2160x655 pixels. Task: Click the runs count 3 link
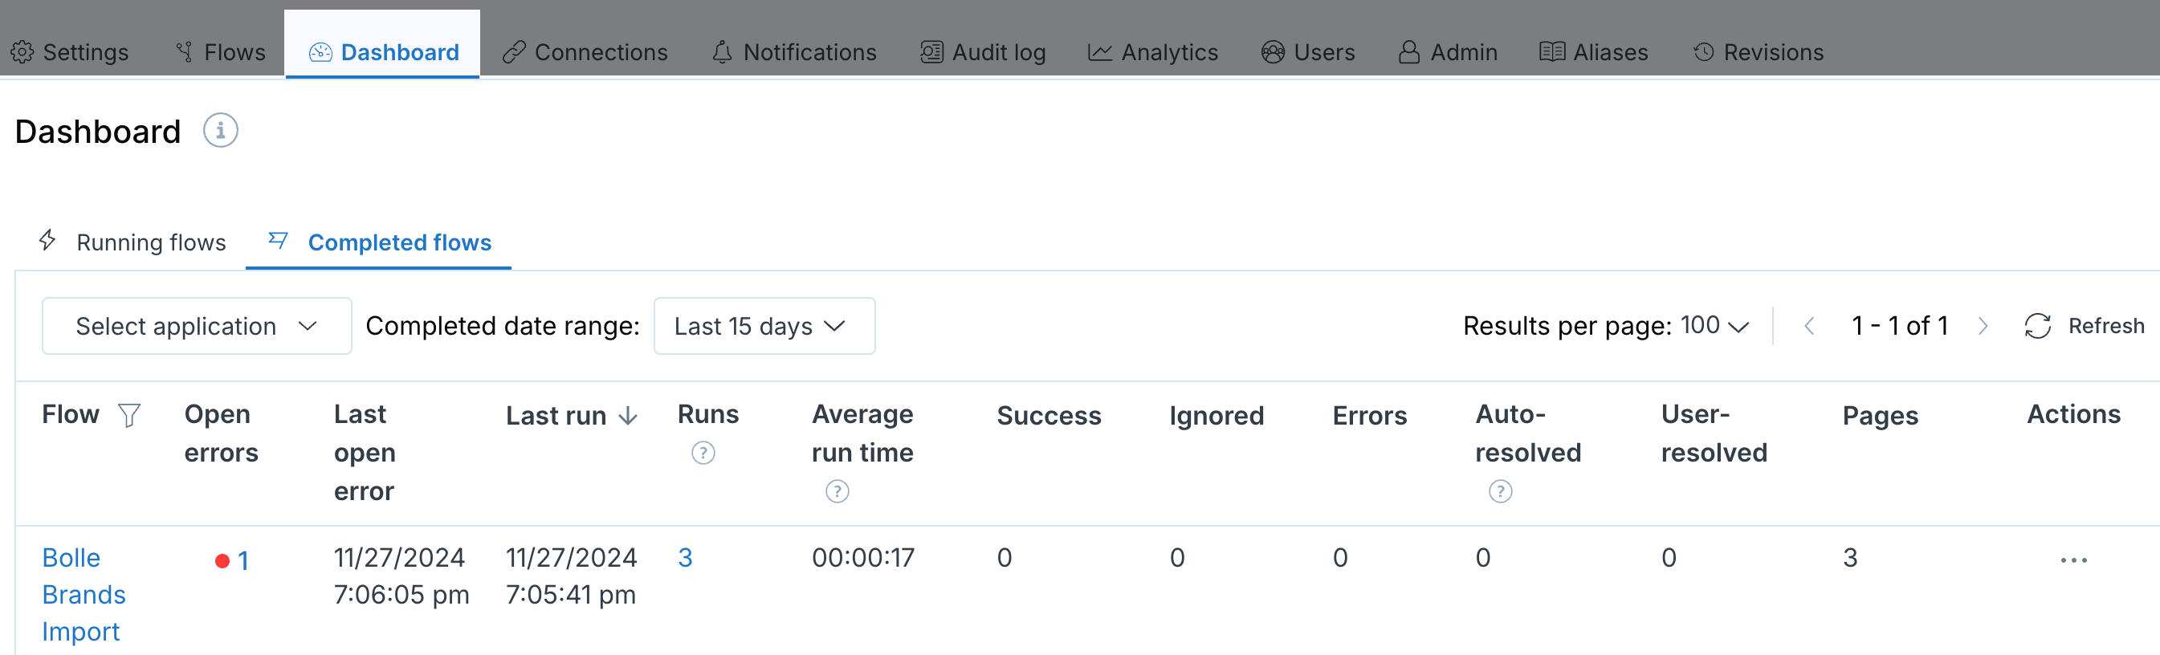(685, 558)
